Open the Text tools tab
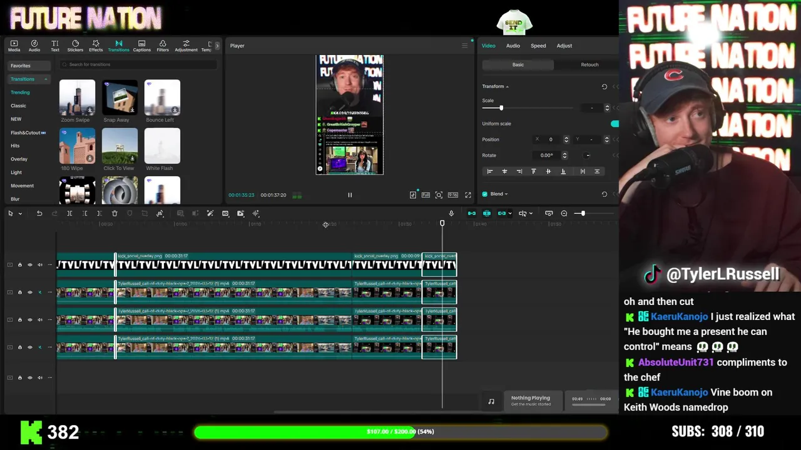The width and height of the screenshot is (801, 450). 55,46
